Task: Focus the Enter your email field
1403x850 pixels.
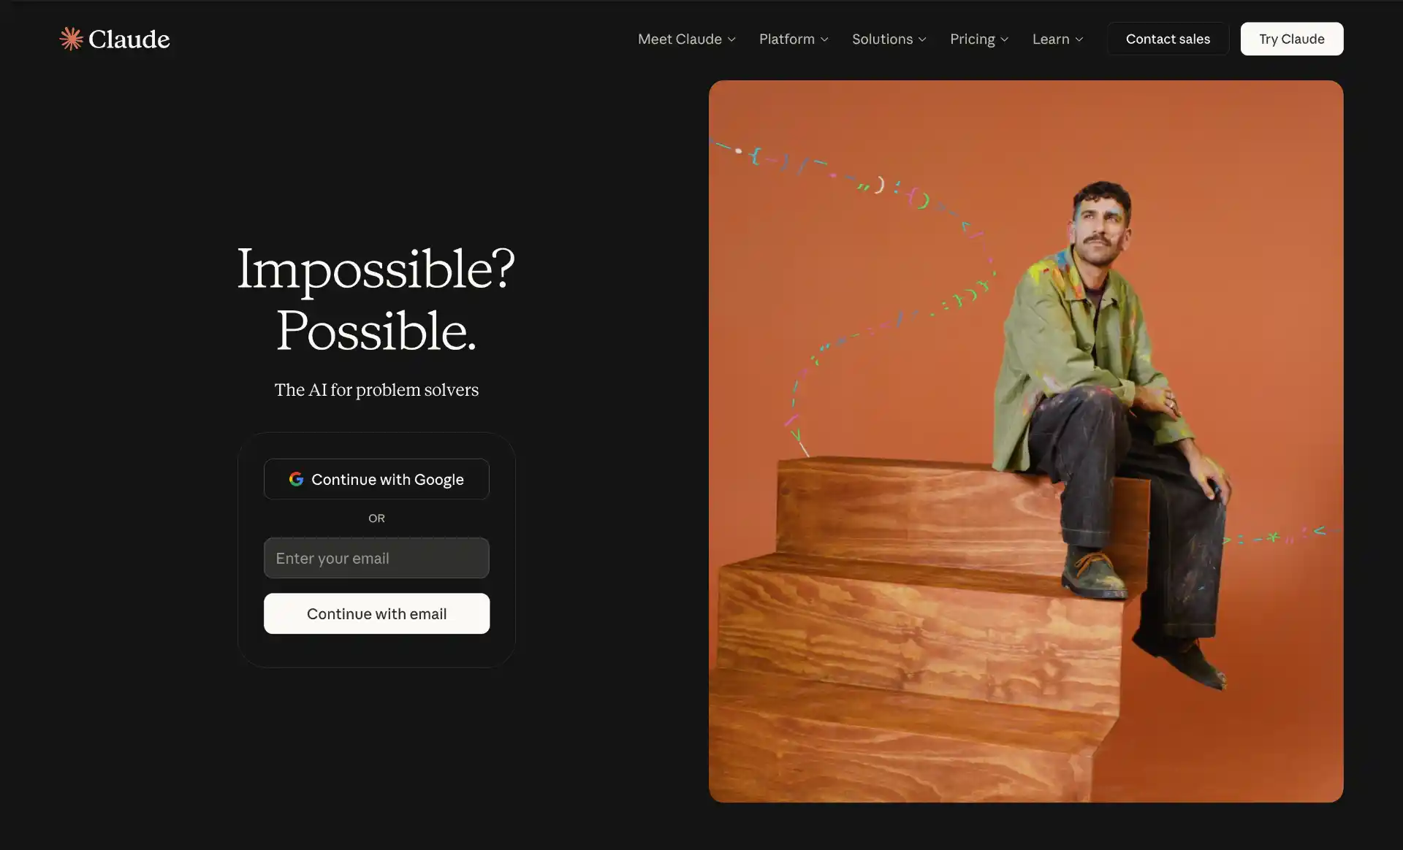Action: coord(376,558)
